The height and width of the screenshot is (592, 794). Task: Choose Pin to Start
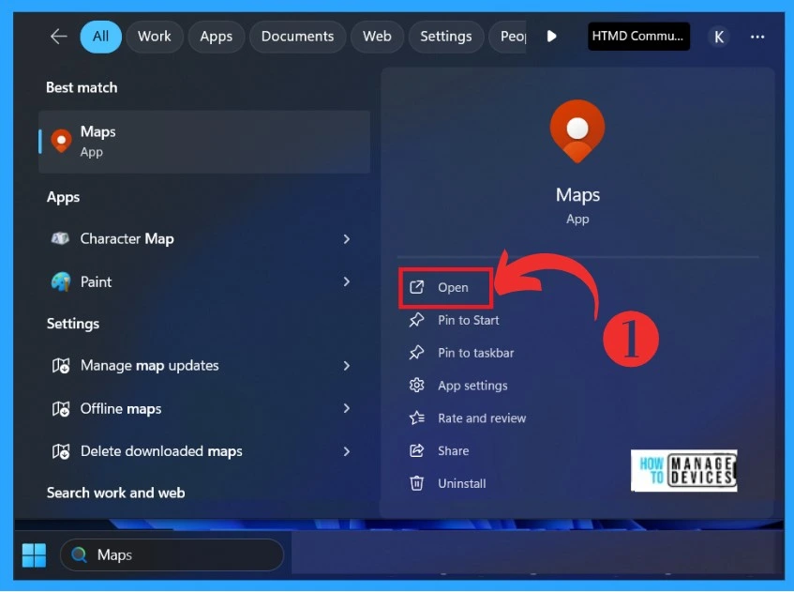coord(469,320)
